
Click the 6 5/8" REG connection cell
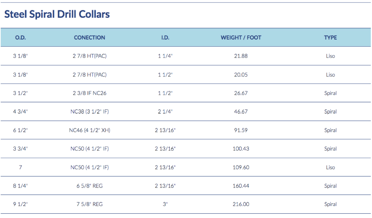point(89,186)
